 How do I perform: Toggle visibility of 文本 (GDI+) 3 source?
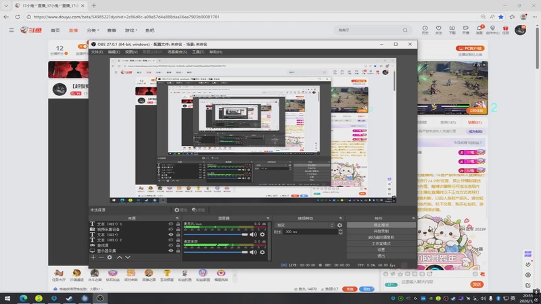point(171,224)
